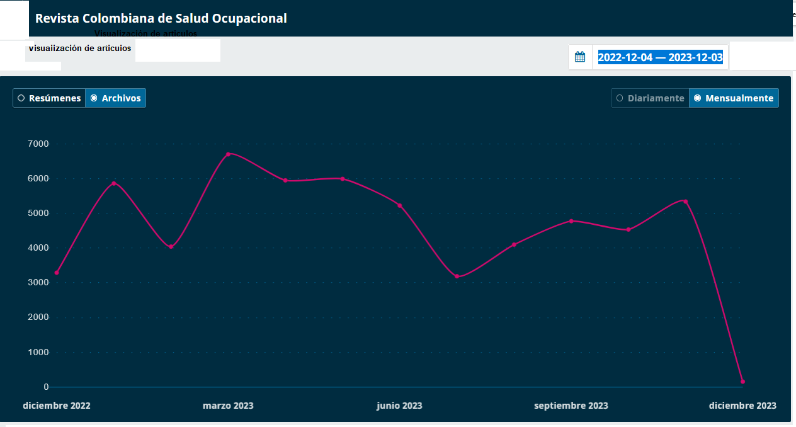Click the January 2023 data point

[114, 183]
